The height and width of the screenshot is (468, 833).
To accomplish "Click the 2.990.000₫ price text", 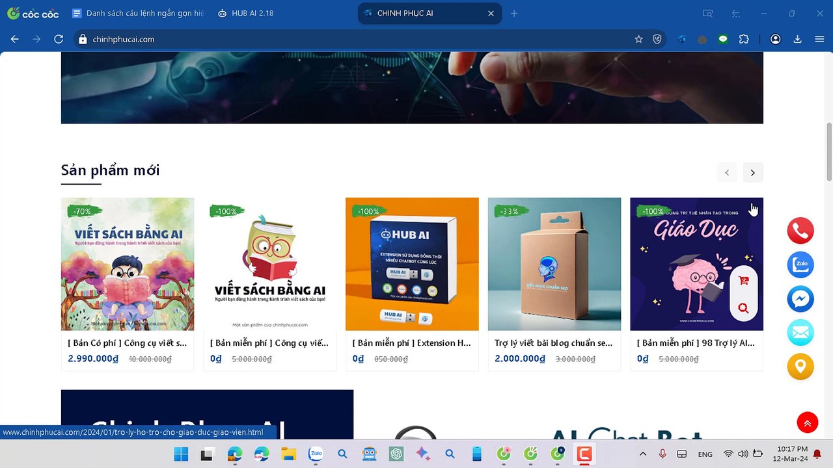I will (x=93, y=358).
